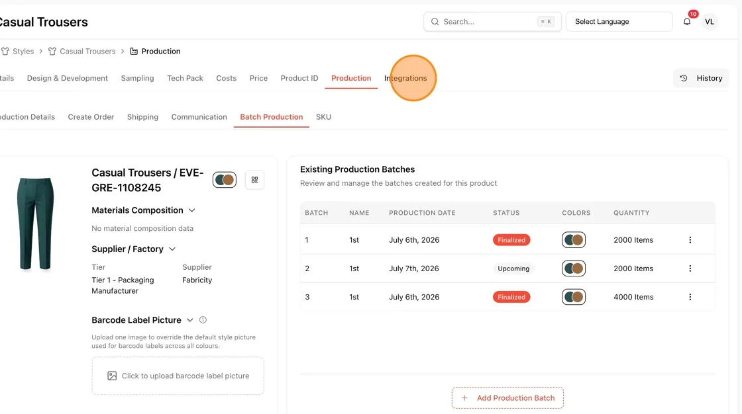Click the STATUS column header

[x=506, y=213]
